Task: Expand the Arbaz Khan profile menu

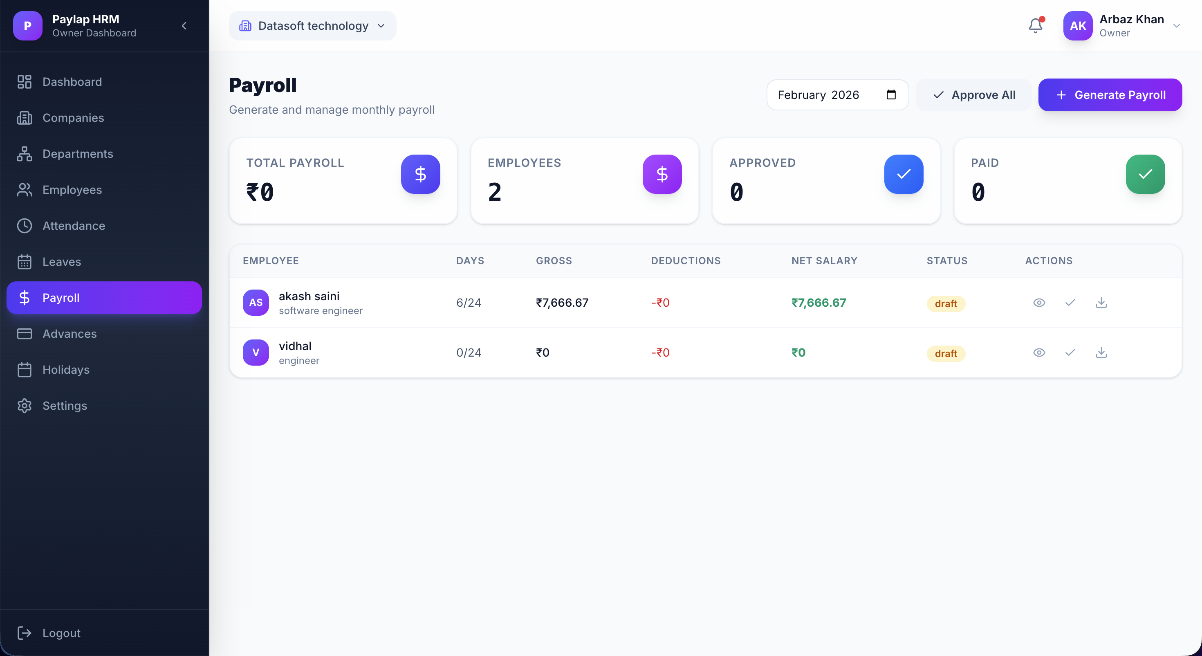Action: click(1176, 26)
